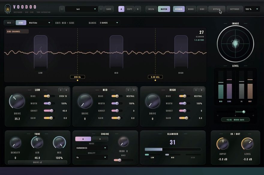264x175 pixels.
Task: Click the Voodoo tube logo icon
Action: click(x=8, y=9)
